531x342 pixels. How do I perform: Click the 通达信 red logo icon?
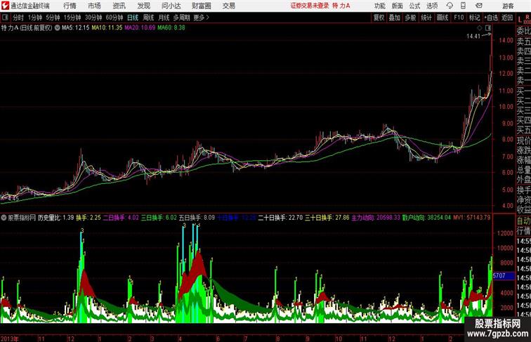pos(5,6)
